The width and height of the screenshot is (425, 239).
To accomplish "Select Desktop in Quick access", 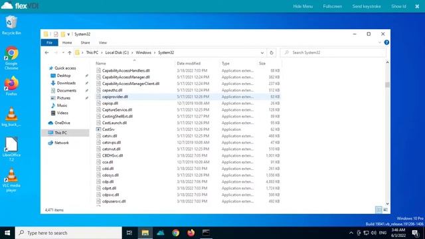I will coord(64,76).
